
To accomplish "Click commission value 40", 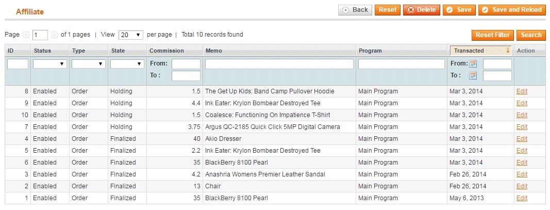I will pyautogui.click(x=197, y=139).
